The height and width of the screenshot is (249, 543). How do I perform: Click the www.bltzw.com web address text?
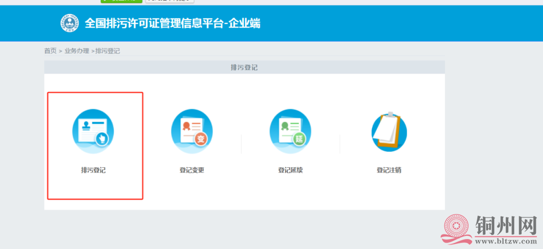coord(505,242)
